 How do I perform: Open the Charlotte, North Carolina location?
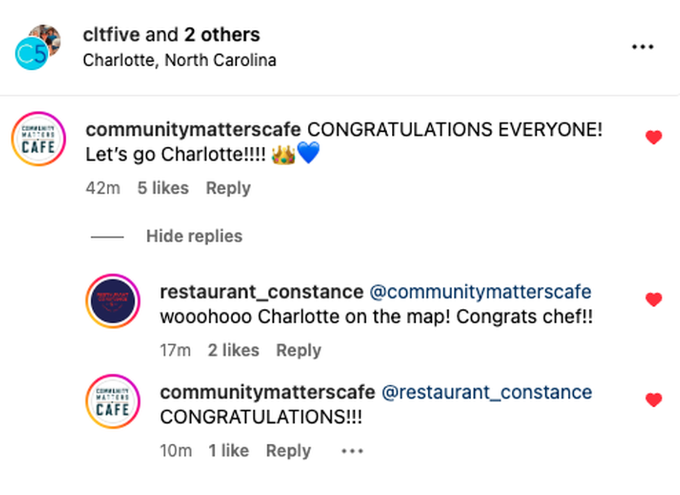point(179,60)
